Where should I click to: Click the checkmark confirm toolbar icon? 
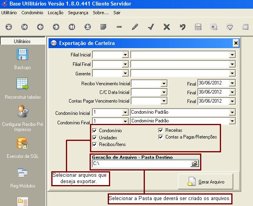[150, 27]
